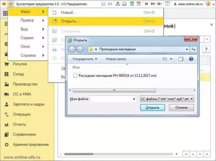Image resolution: width=216 pixels, height=161 pixels.
Task: Open the Справка menu
Action: pyautogui.click(x=28, y=55)
